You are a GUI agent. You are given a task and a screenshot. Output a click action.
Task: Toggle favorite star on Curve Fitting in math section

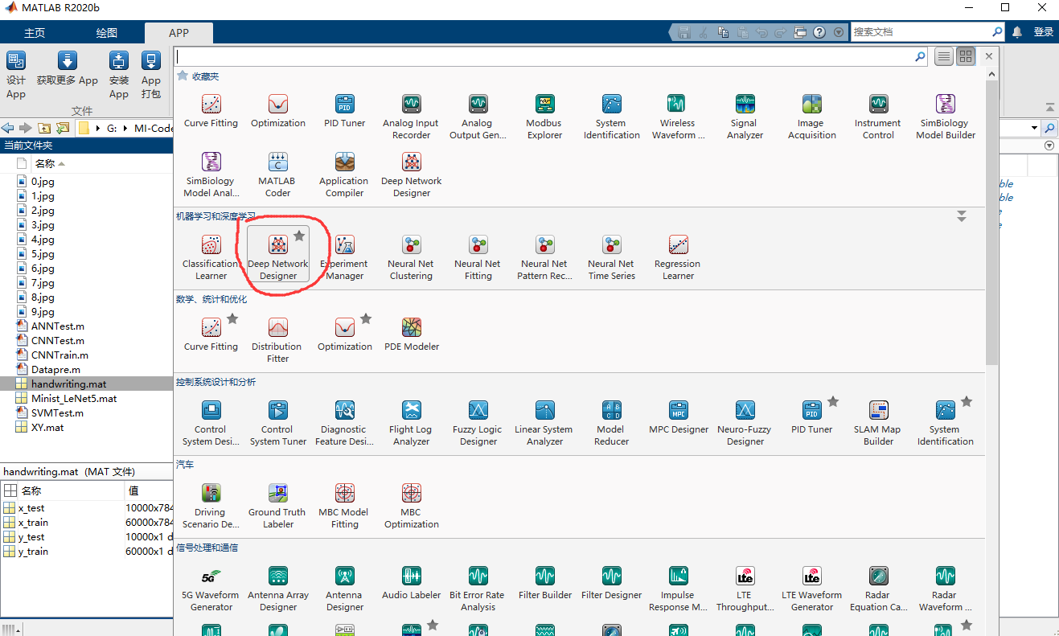pyautogui.click(x=232, y=318)
